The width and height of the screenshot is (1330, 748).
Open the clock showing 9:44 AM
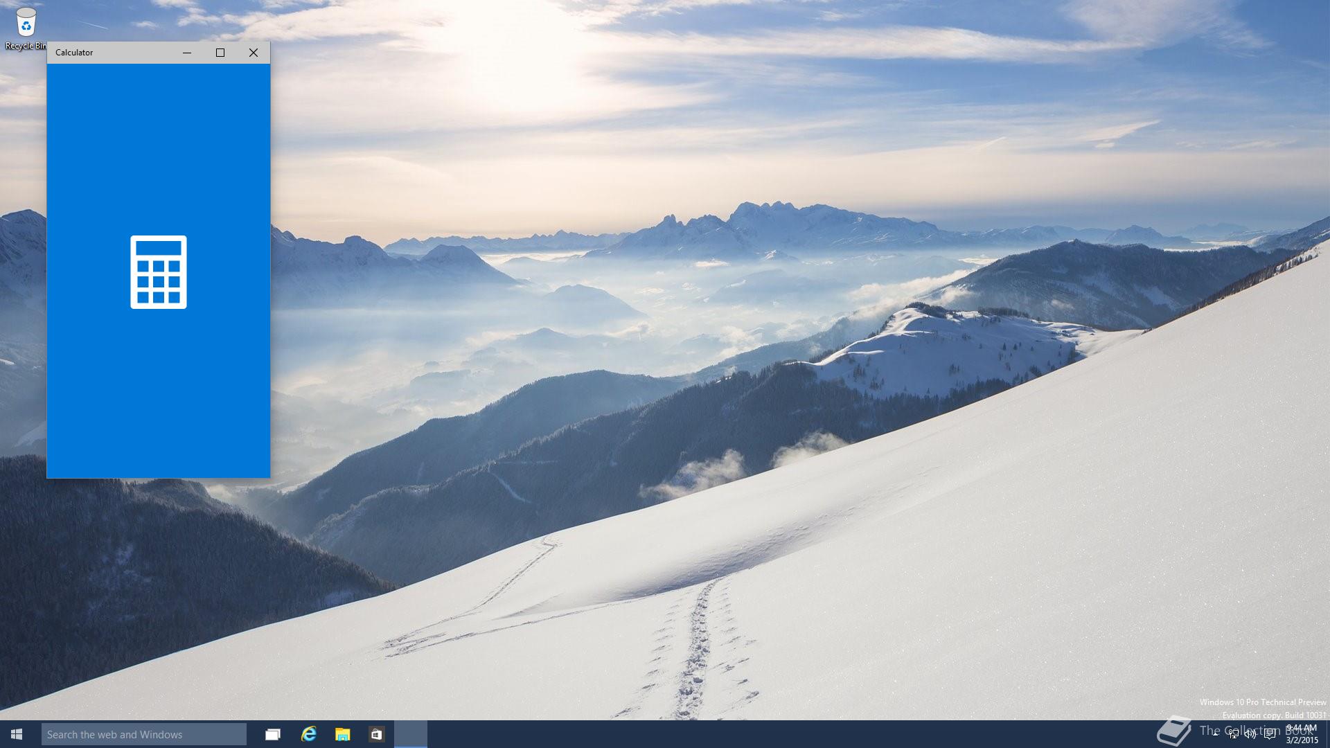point(1302,734)
